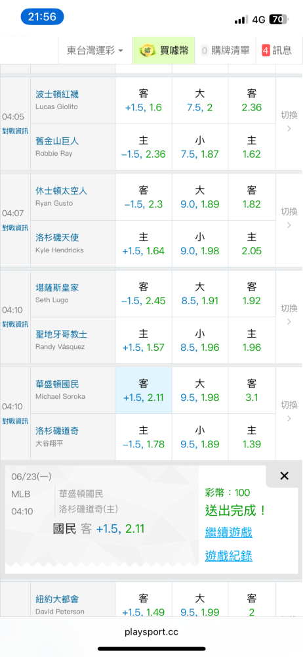Tap the battery indicator icon
The image size is (303, 657).
coord(279,19)
